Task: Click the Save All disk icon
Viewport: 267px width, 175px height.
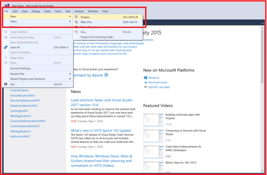Action: pyautogui.click(x=6, y=47)
